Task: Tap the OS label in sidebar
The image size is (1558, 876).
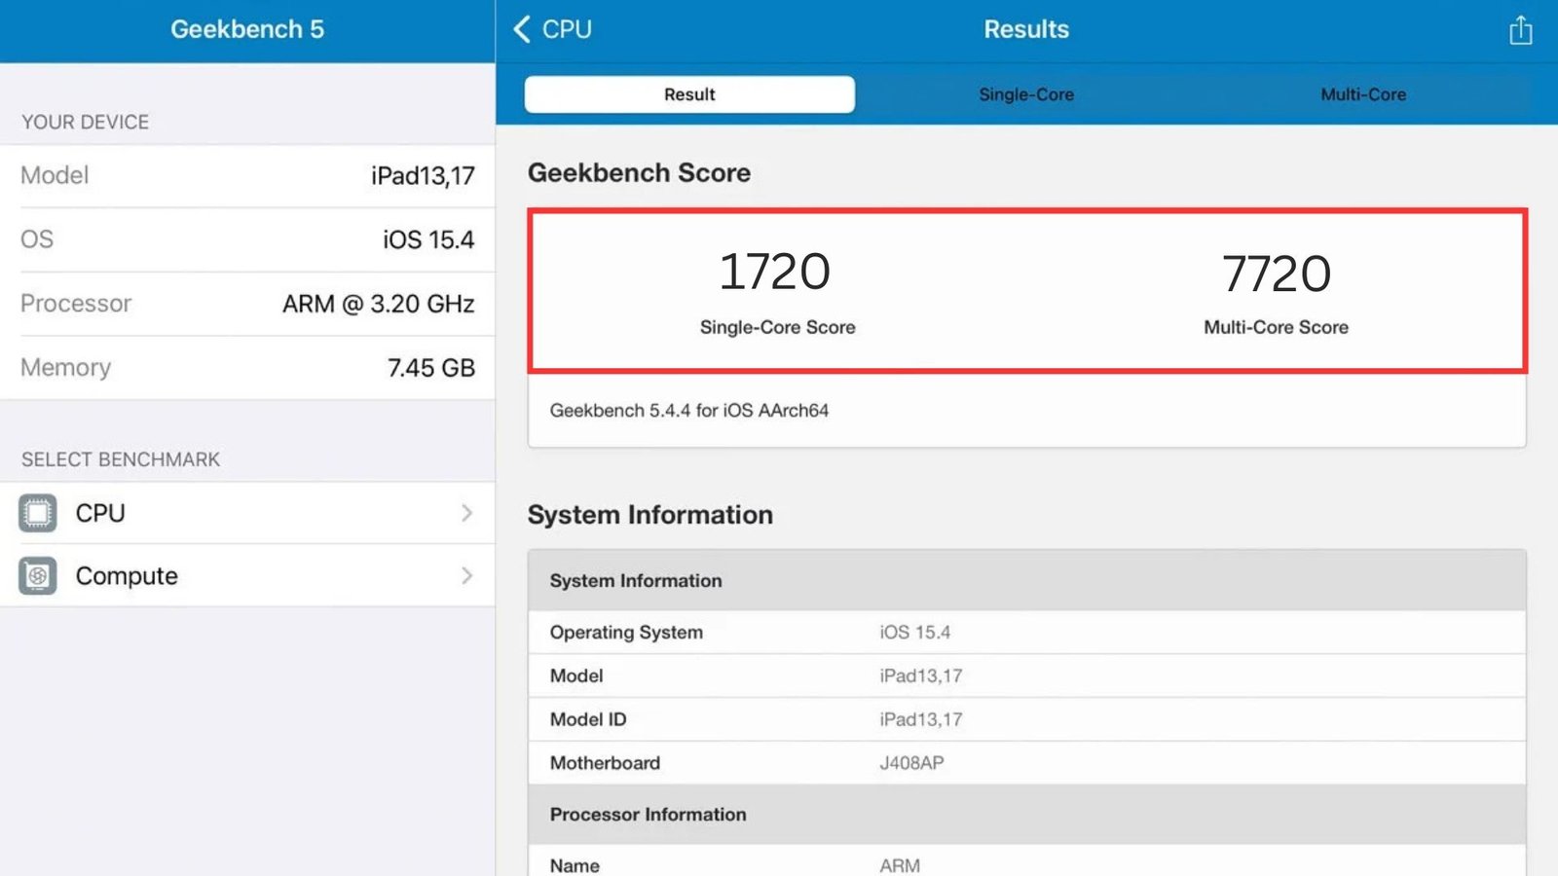Action: click(x=37, y=239)
